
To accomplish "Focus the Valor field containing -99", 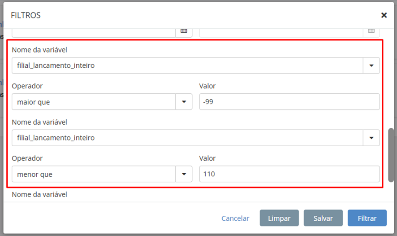I will [289, 102].
